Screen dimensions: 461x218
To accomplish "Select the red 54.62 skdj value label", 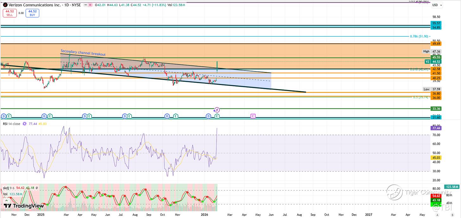I will click(436, 196).
